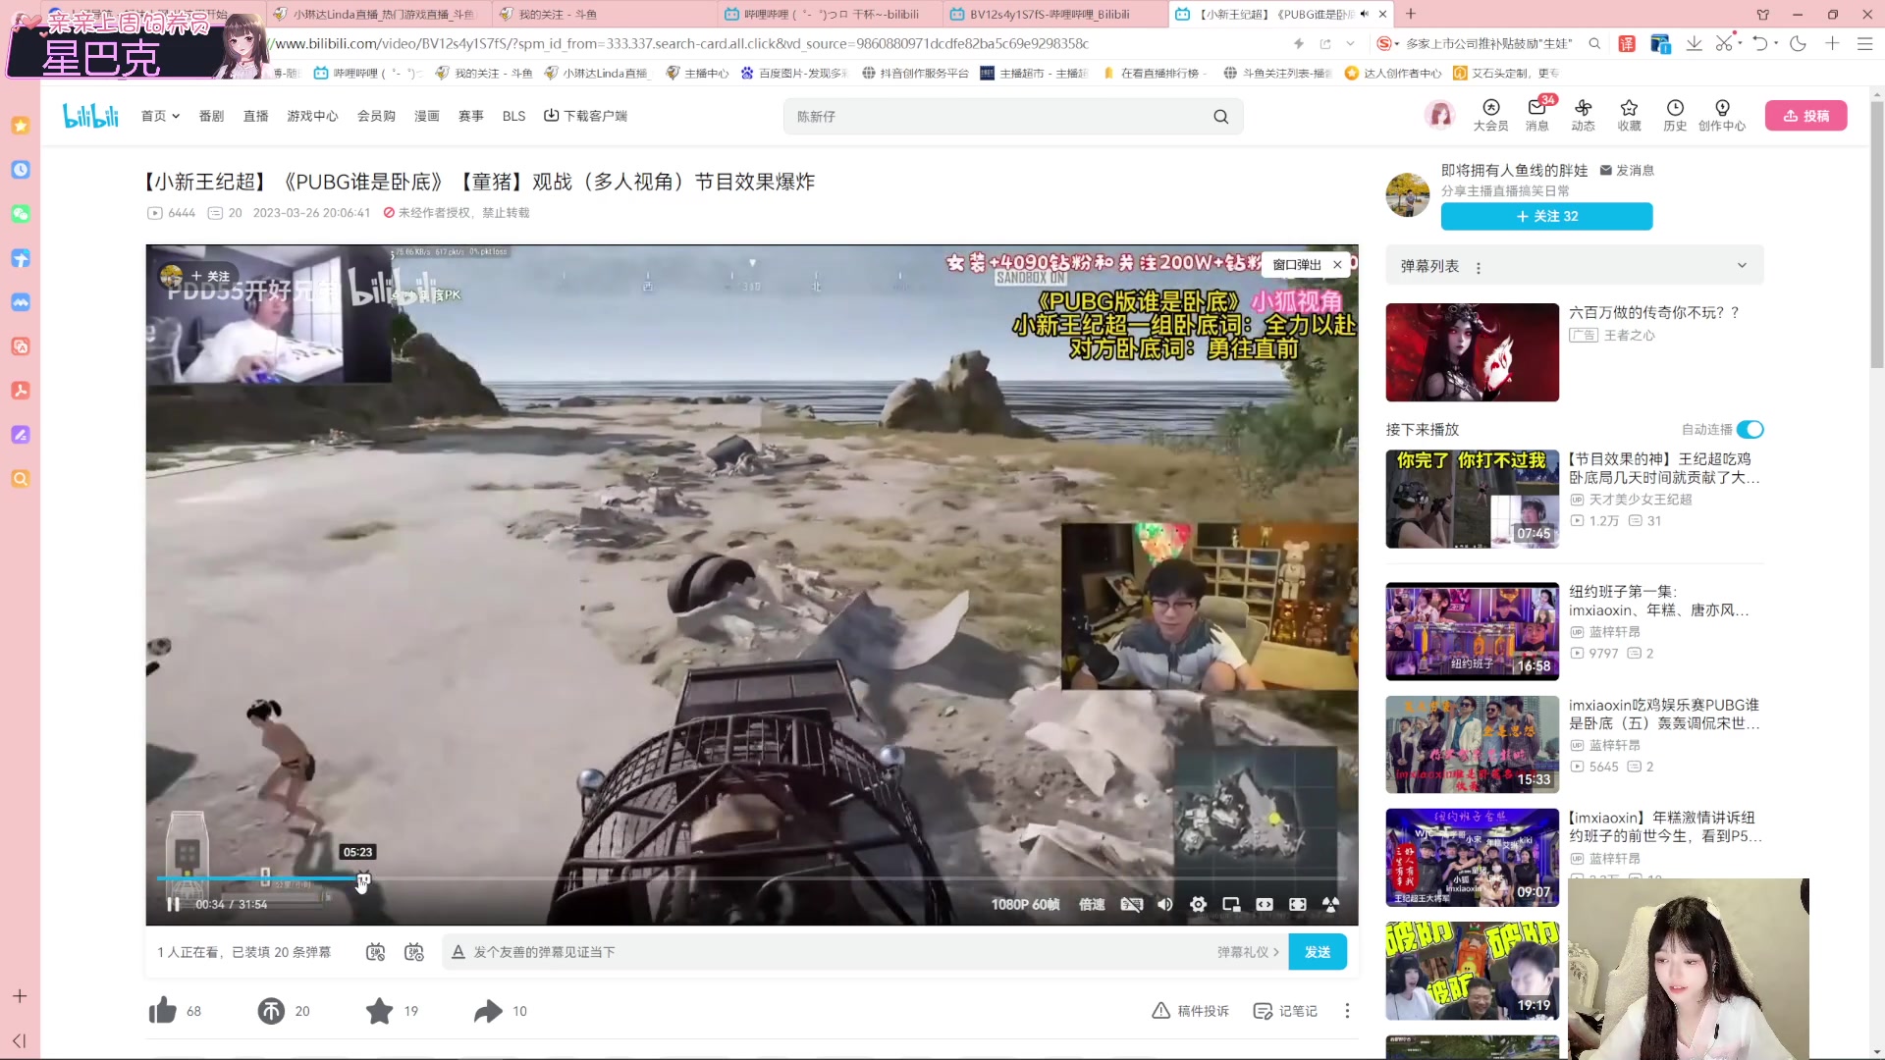
Task: Open uploader avatar profile
Action: coord(1407,194)
